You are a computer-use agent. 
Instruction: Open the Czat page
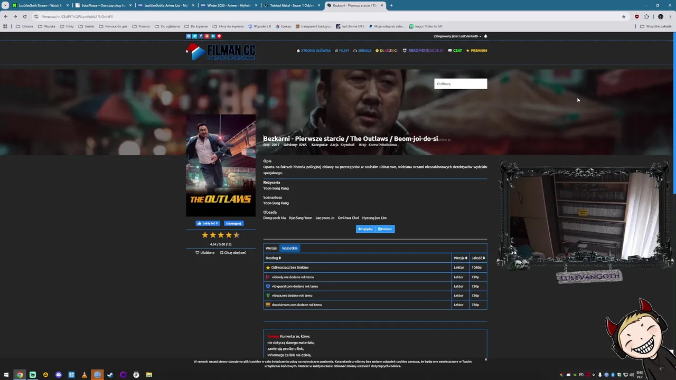point(455,51)
